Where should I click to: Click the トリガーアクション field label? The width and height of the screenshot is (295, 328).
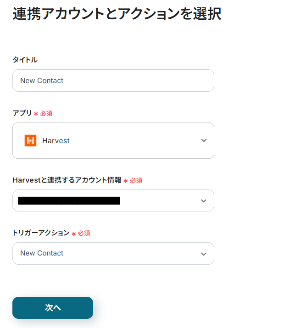point(41,233)
